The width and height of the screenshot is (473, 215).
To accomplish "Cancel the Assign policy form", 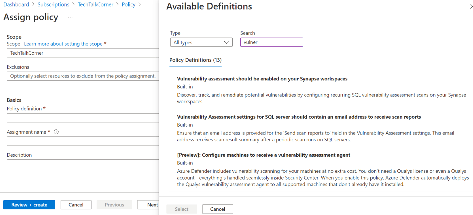I will (76, 205).
